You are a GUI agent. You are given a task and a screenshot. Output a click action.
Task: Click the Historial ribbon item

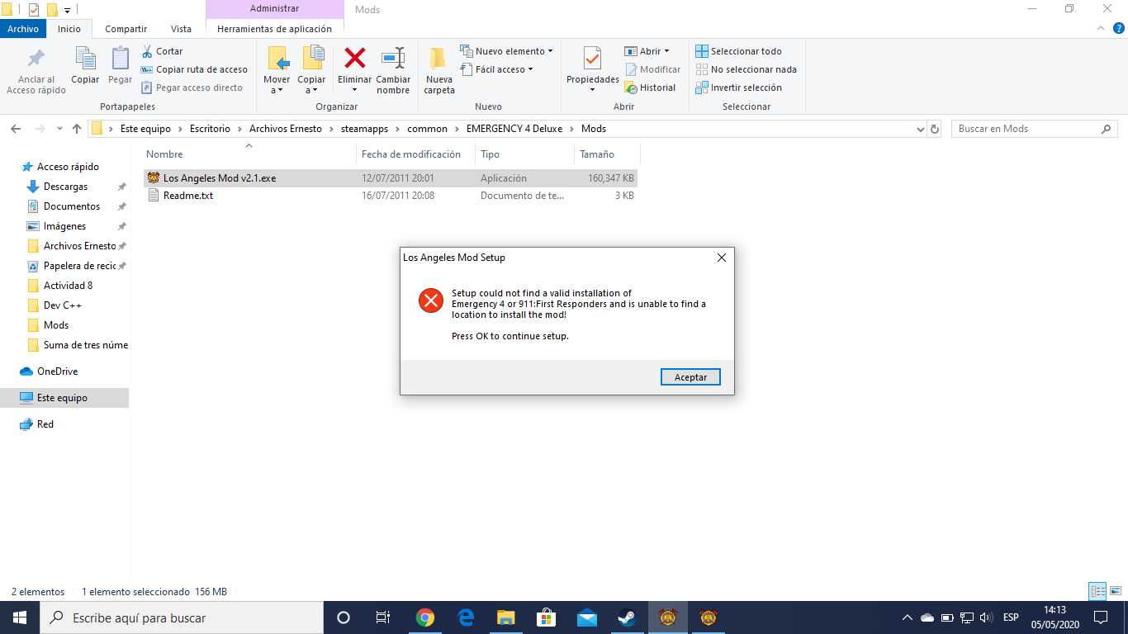pos(650,88)
